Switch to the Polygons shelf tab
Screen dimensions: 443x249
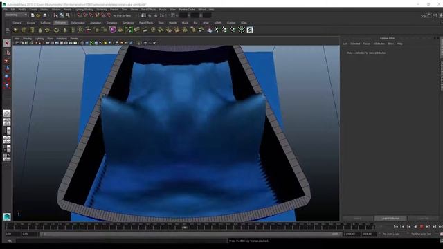pyautogui.click(x=60, y=23)
